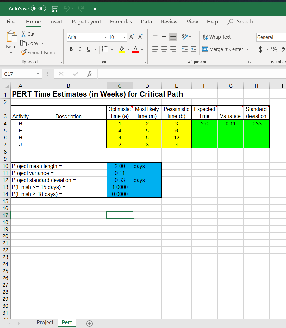Click the Search control in the ribbon
The height and width of the screenshot is (328, 286).
(x=240, y=22)
